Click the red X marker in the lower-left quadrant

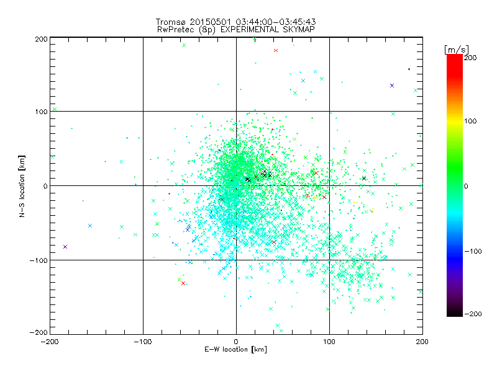click(183, 283)
